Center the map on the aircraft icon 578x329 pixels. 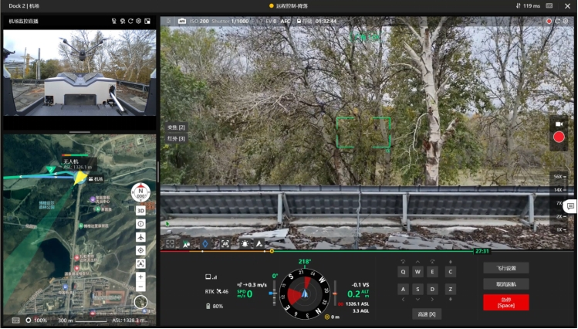click(140, 237)
